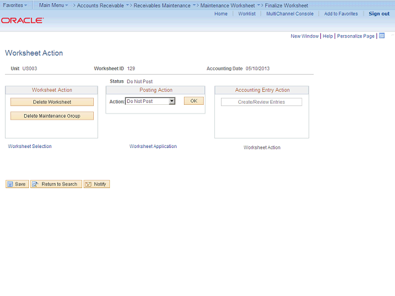Go to Worksheet Selection link

tap(30, 146)
